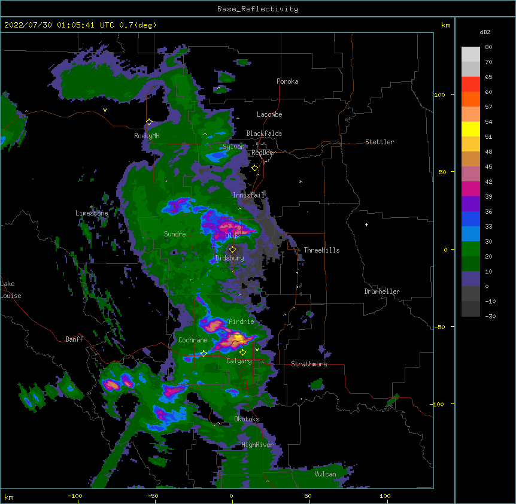Click the km unit label at bottom left
Viewport: 516px width, 504px height.
[x=9, y=497]
